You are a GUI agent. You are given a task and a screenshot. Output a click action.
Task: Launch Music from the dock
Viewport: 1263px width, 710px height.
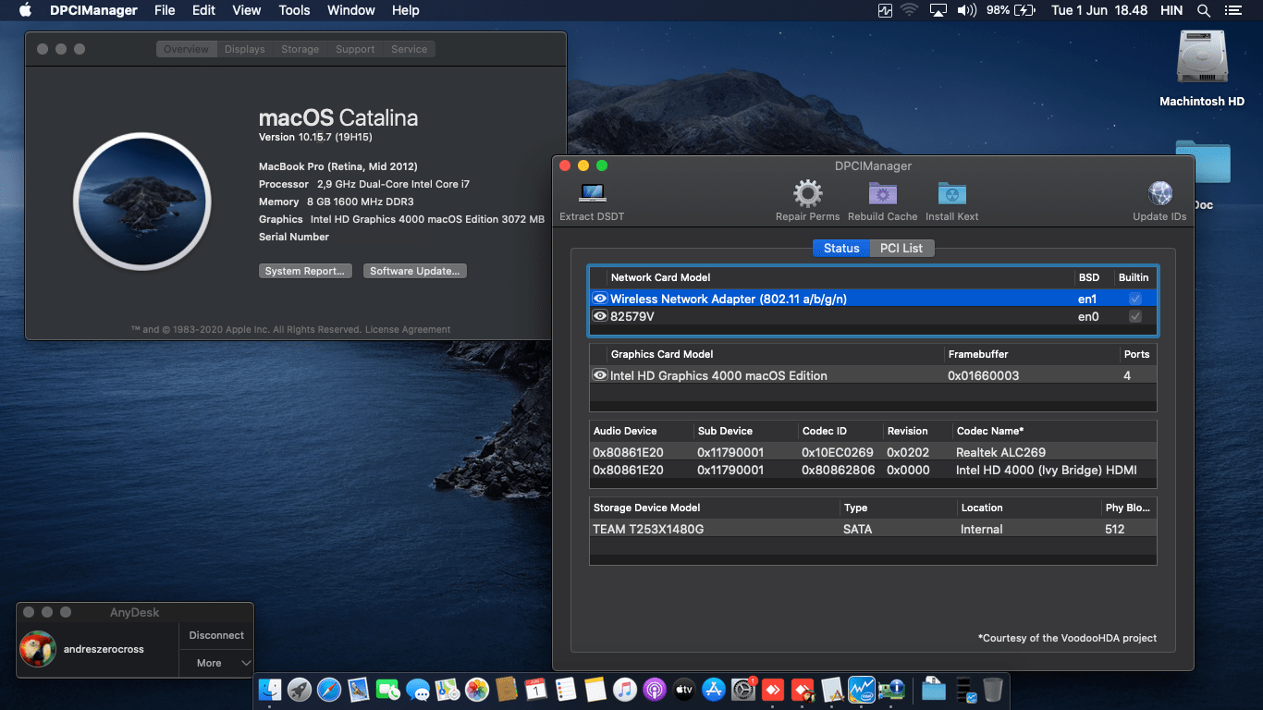tap(625, 689)
